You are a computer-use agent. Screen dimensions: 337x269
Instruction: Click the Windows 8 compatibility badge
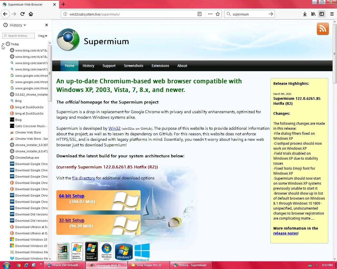tap(142, 252)
